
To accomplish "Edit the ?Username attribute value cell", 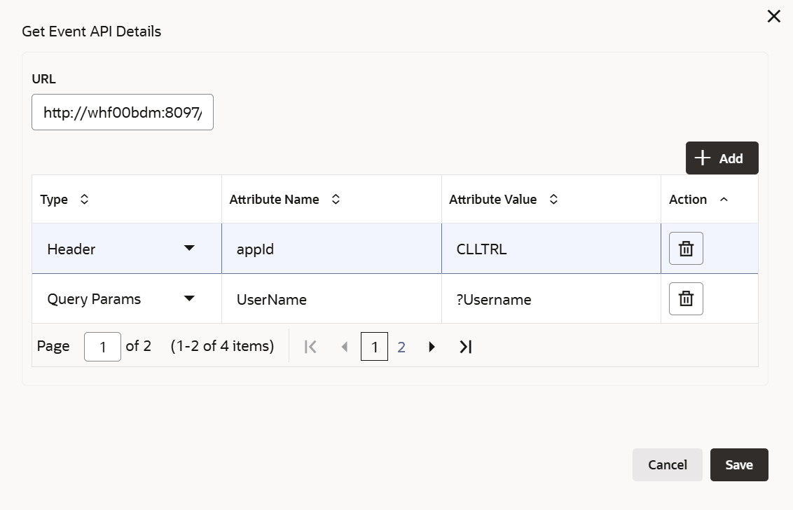I will click(551, 299).
